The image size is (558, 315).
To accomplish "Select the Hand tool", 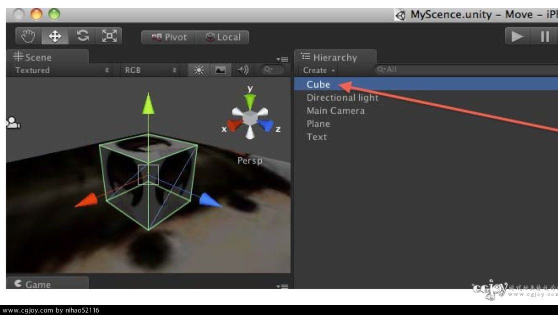I will pos(28,35).
